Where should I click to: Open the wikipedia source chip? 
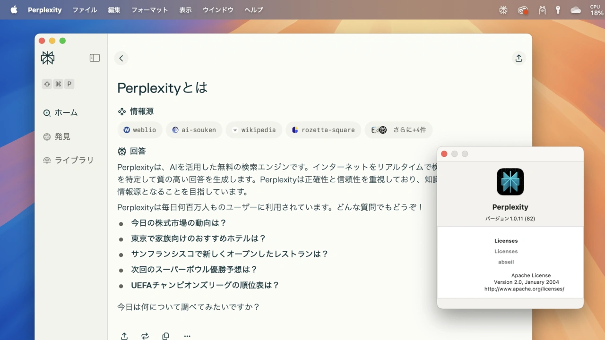coord(254,130)
